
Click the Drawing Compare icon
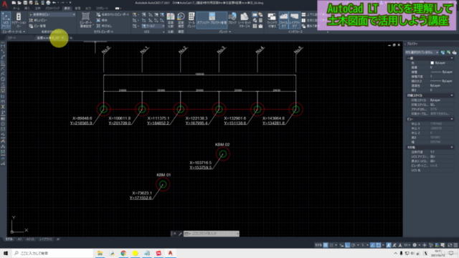tap(171, 20)
